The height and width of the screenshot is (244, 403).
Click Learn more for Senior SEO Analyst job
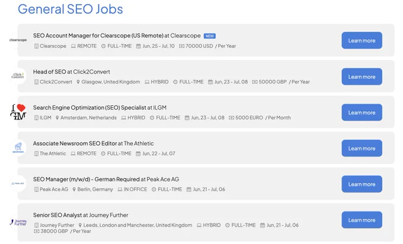[362, 220]
